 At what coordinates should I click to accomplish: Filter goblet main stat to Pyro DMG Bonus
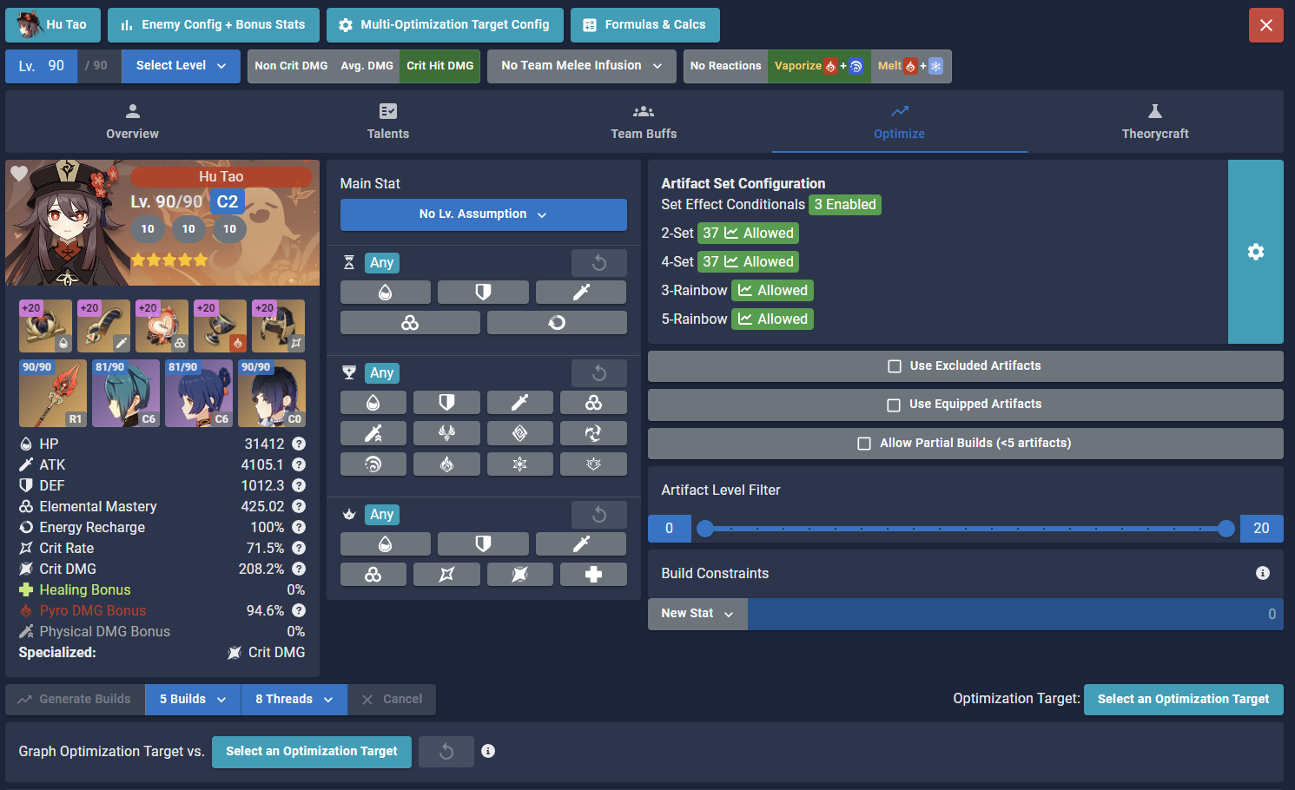[x=446, y=464]
